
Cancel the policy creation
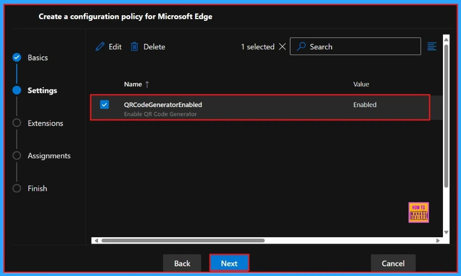coord(393,264)
